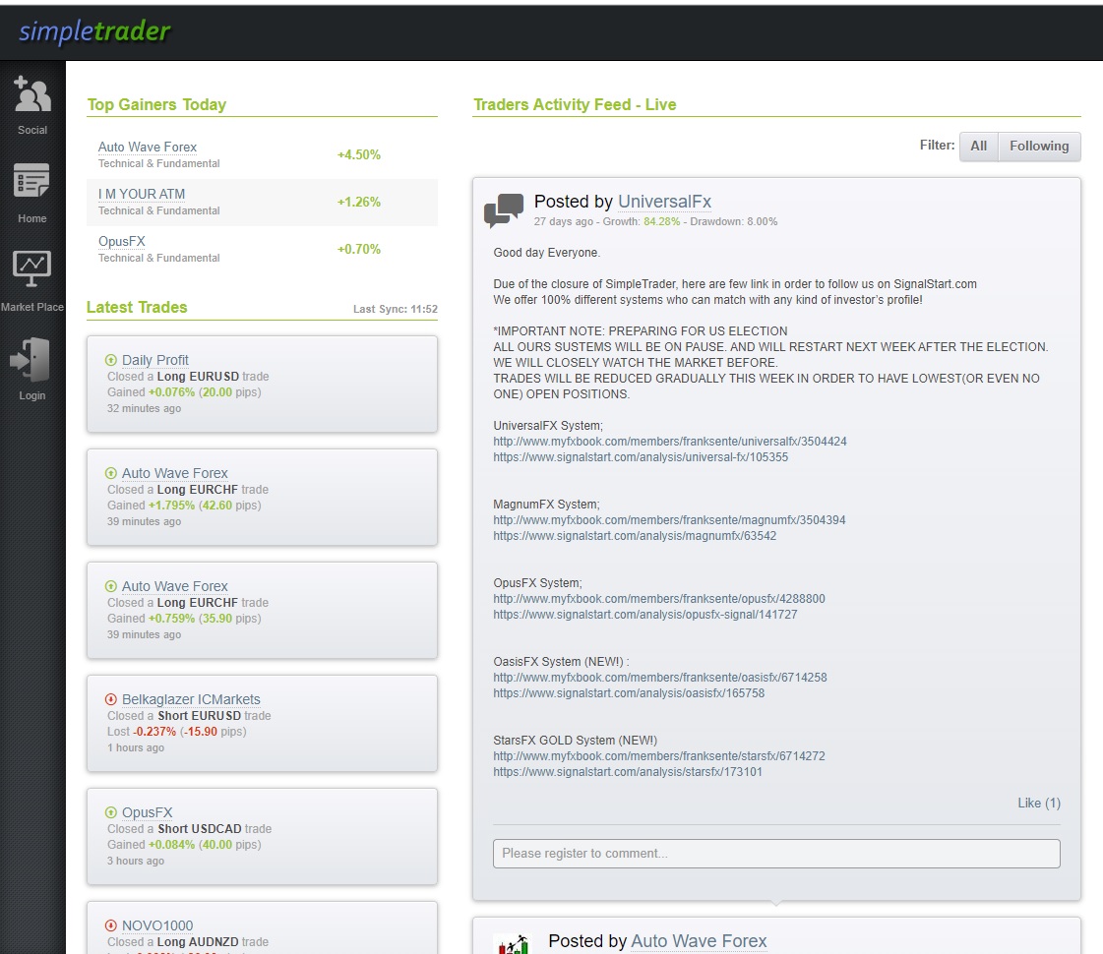Image resolution: width=1103 pixels, height=954 pixels.
Task: Click UniversalFx author name link
Action: click(664, 202)
